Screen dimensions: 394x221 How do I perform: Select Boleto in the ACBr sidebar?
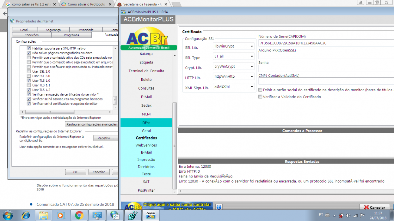[146, 80]
